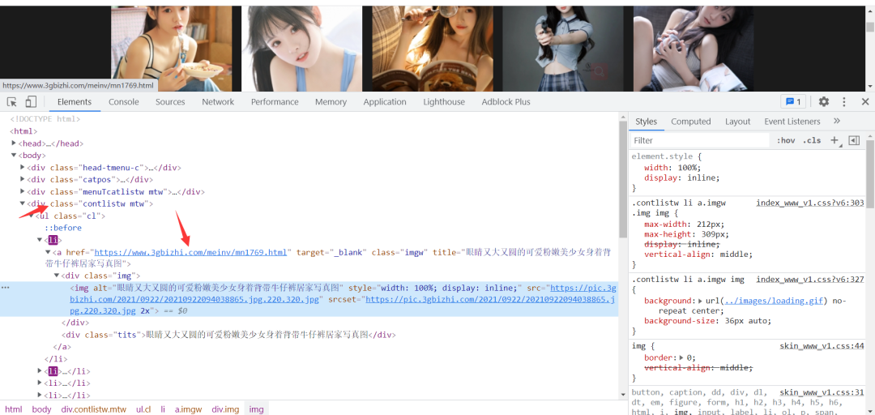Open the Memory tab
The width and height of the screenshot is (875, 415).
coord(331,101)
